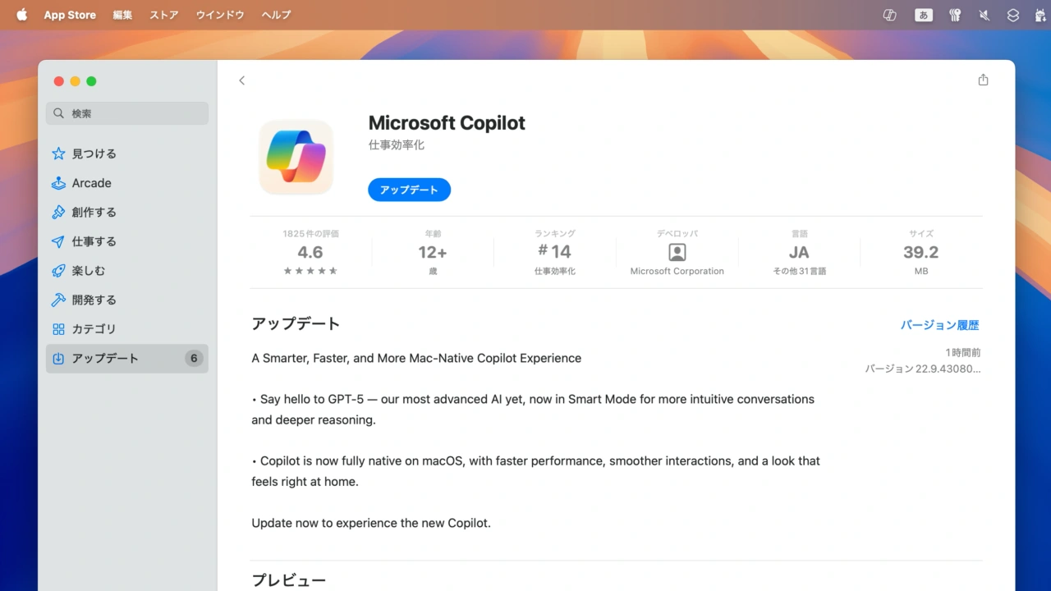Viewport: 1051px width, 591px height.
Task: Open the Play (楽しむ) section
Action: (x=88, y=270)
